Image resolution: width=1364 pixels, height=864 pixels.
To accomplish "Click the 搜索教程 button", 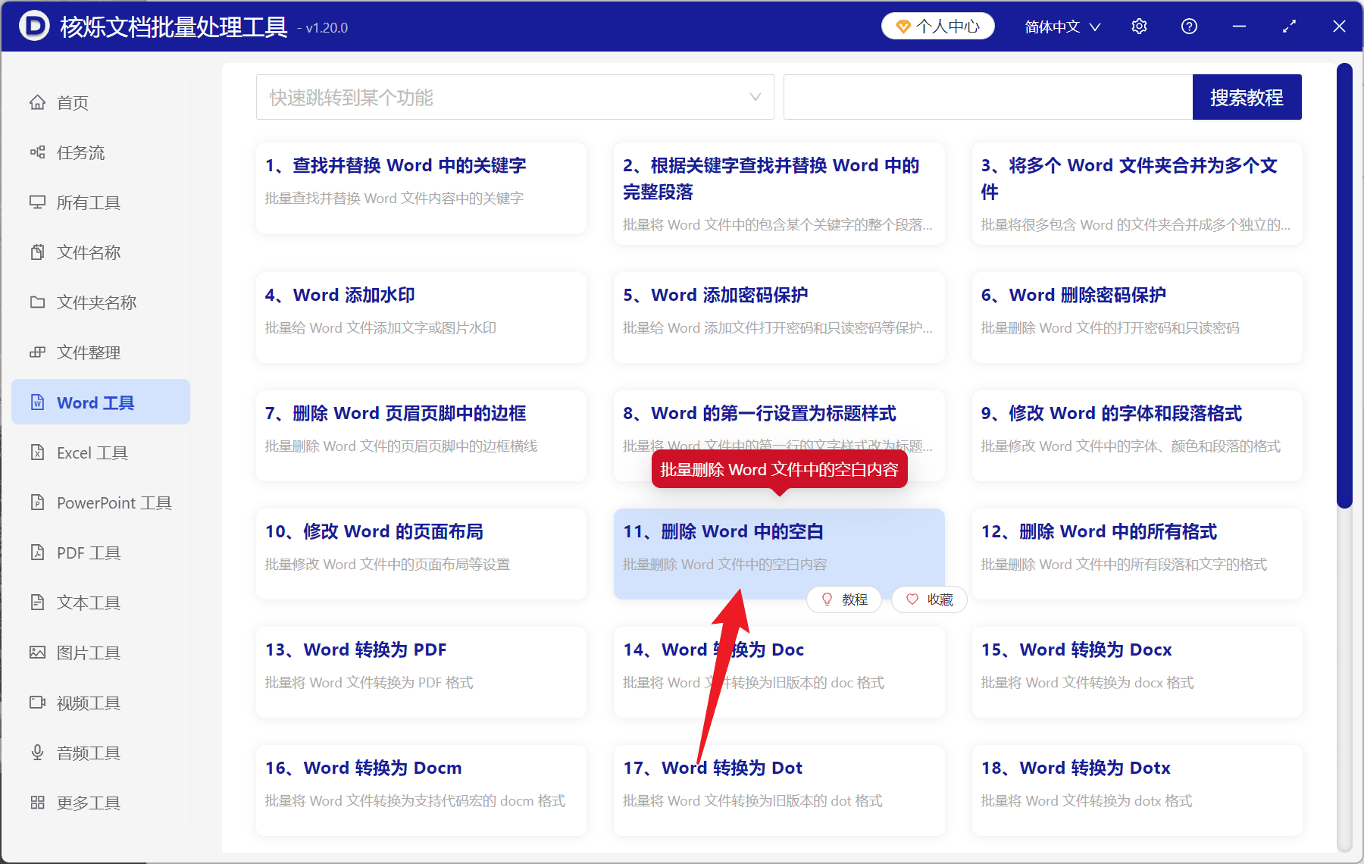I will (1247, 97).
